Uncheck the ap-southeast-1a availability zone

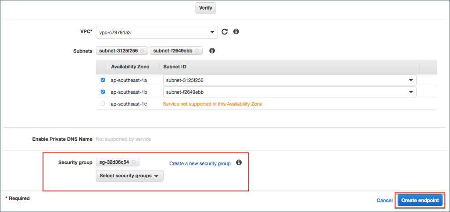pyautogui.click(x=103, y=80)
